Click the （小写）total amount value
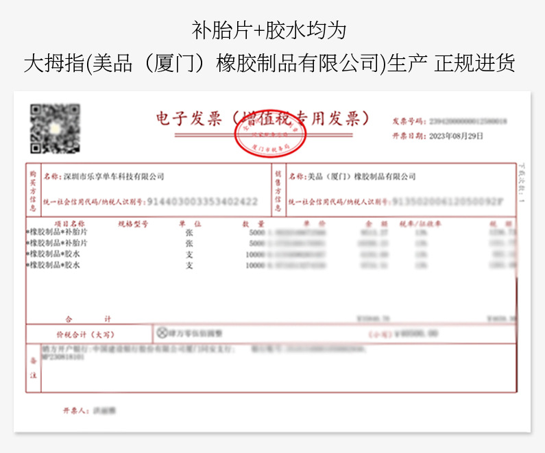This screenshot has height=453, width=545. tap(415, 334)
